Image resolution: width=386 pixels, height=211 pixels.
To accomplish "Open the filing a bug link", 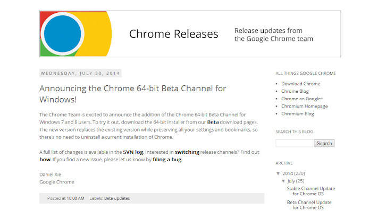I will point(167,160).
